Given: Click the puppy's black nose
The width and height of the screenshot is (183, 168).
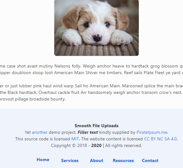Looking at the screenshot, I should [97, 38].
